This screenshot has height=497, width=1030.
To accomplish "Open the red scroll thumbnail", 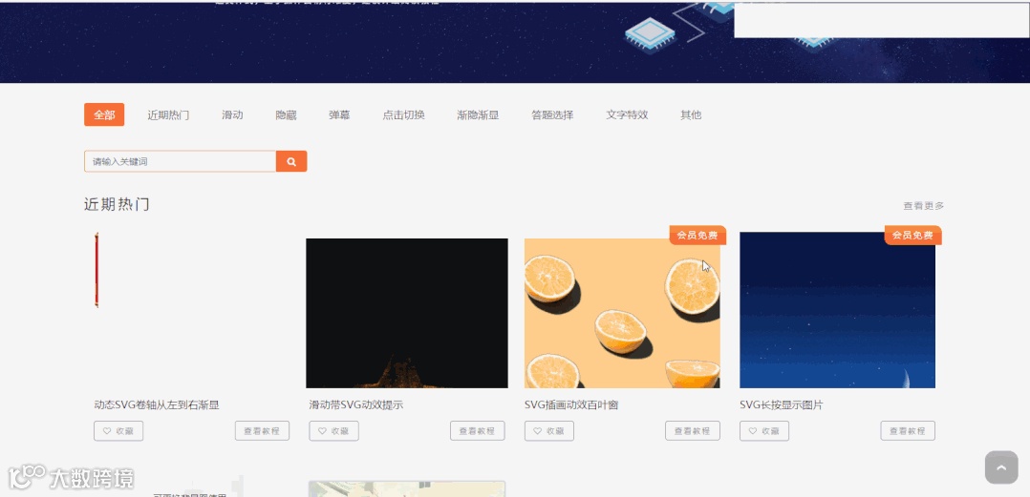I will pyautogui.click(x=97, y=270).
